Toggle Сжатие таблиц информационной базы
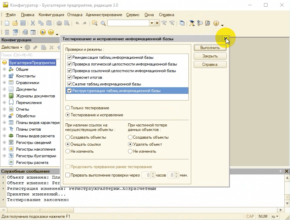The image size is (290, 220). click(69, 84)
